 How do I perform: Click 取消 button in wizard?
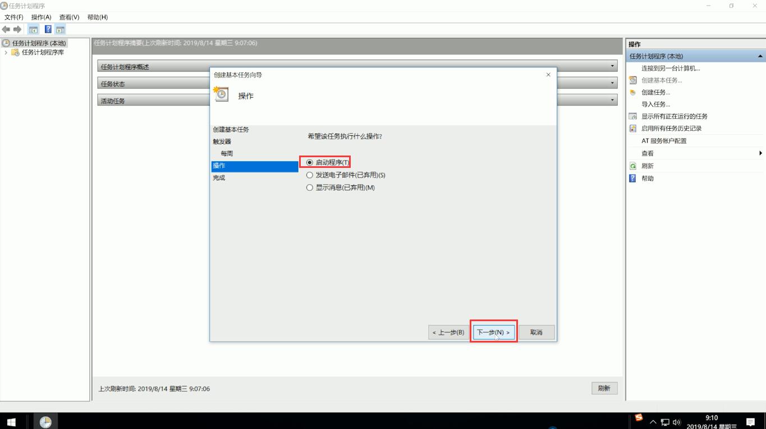(536, 332)
